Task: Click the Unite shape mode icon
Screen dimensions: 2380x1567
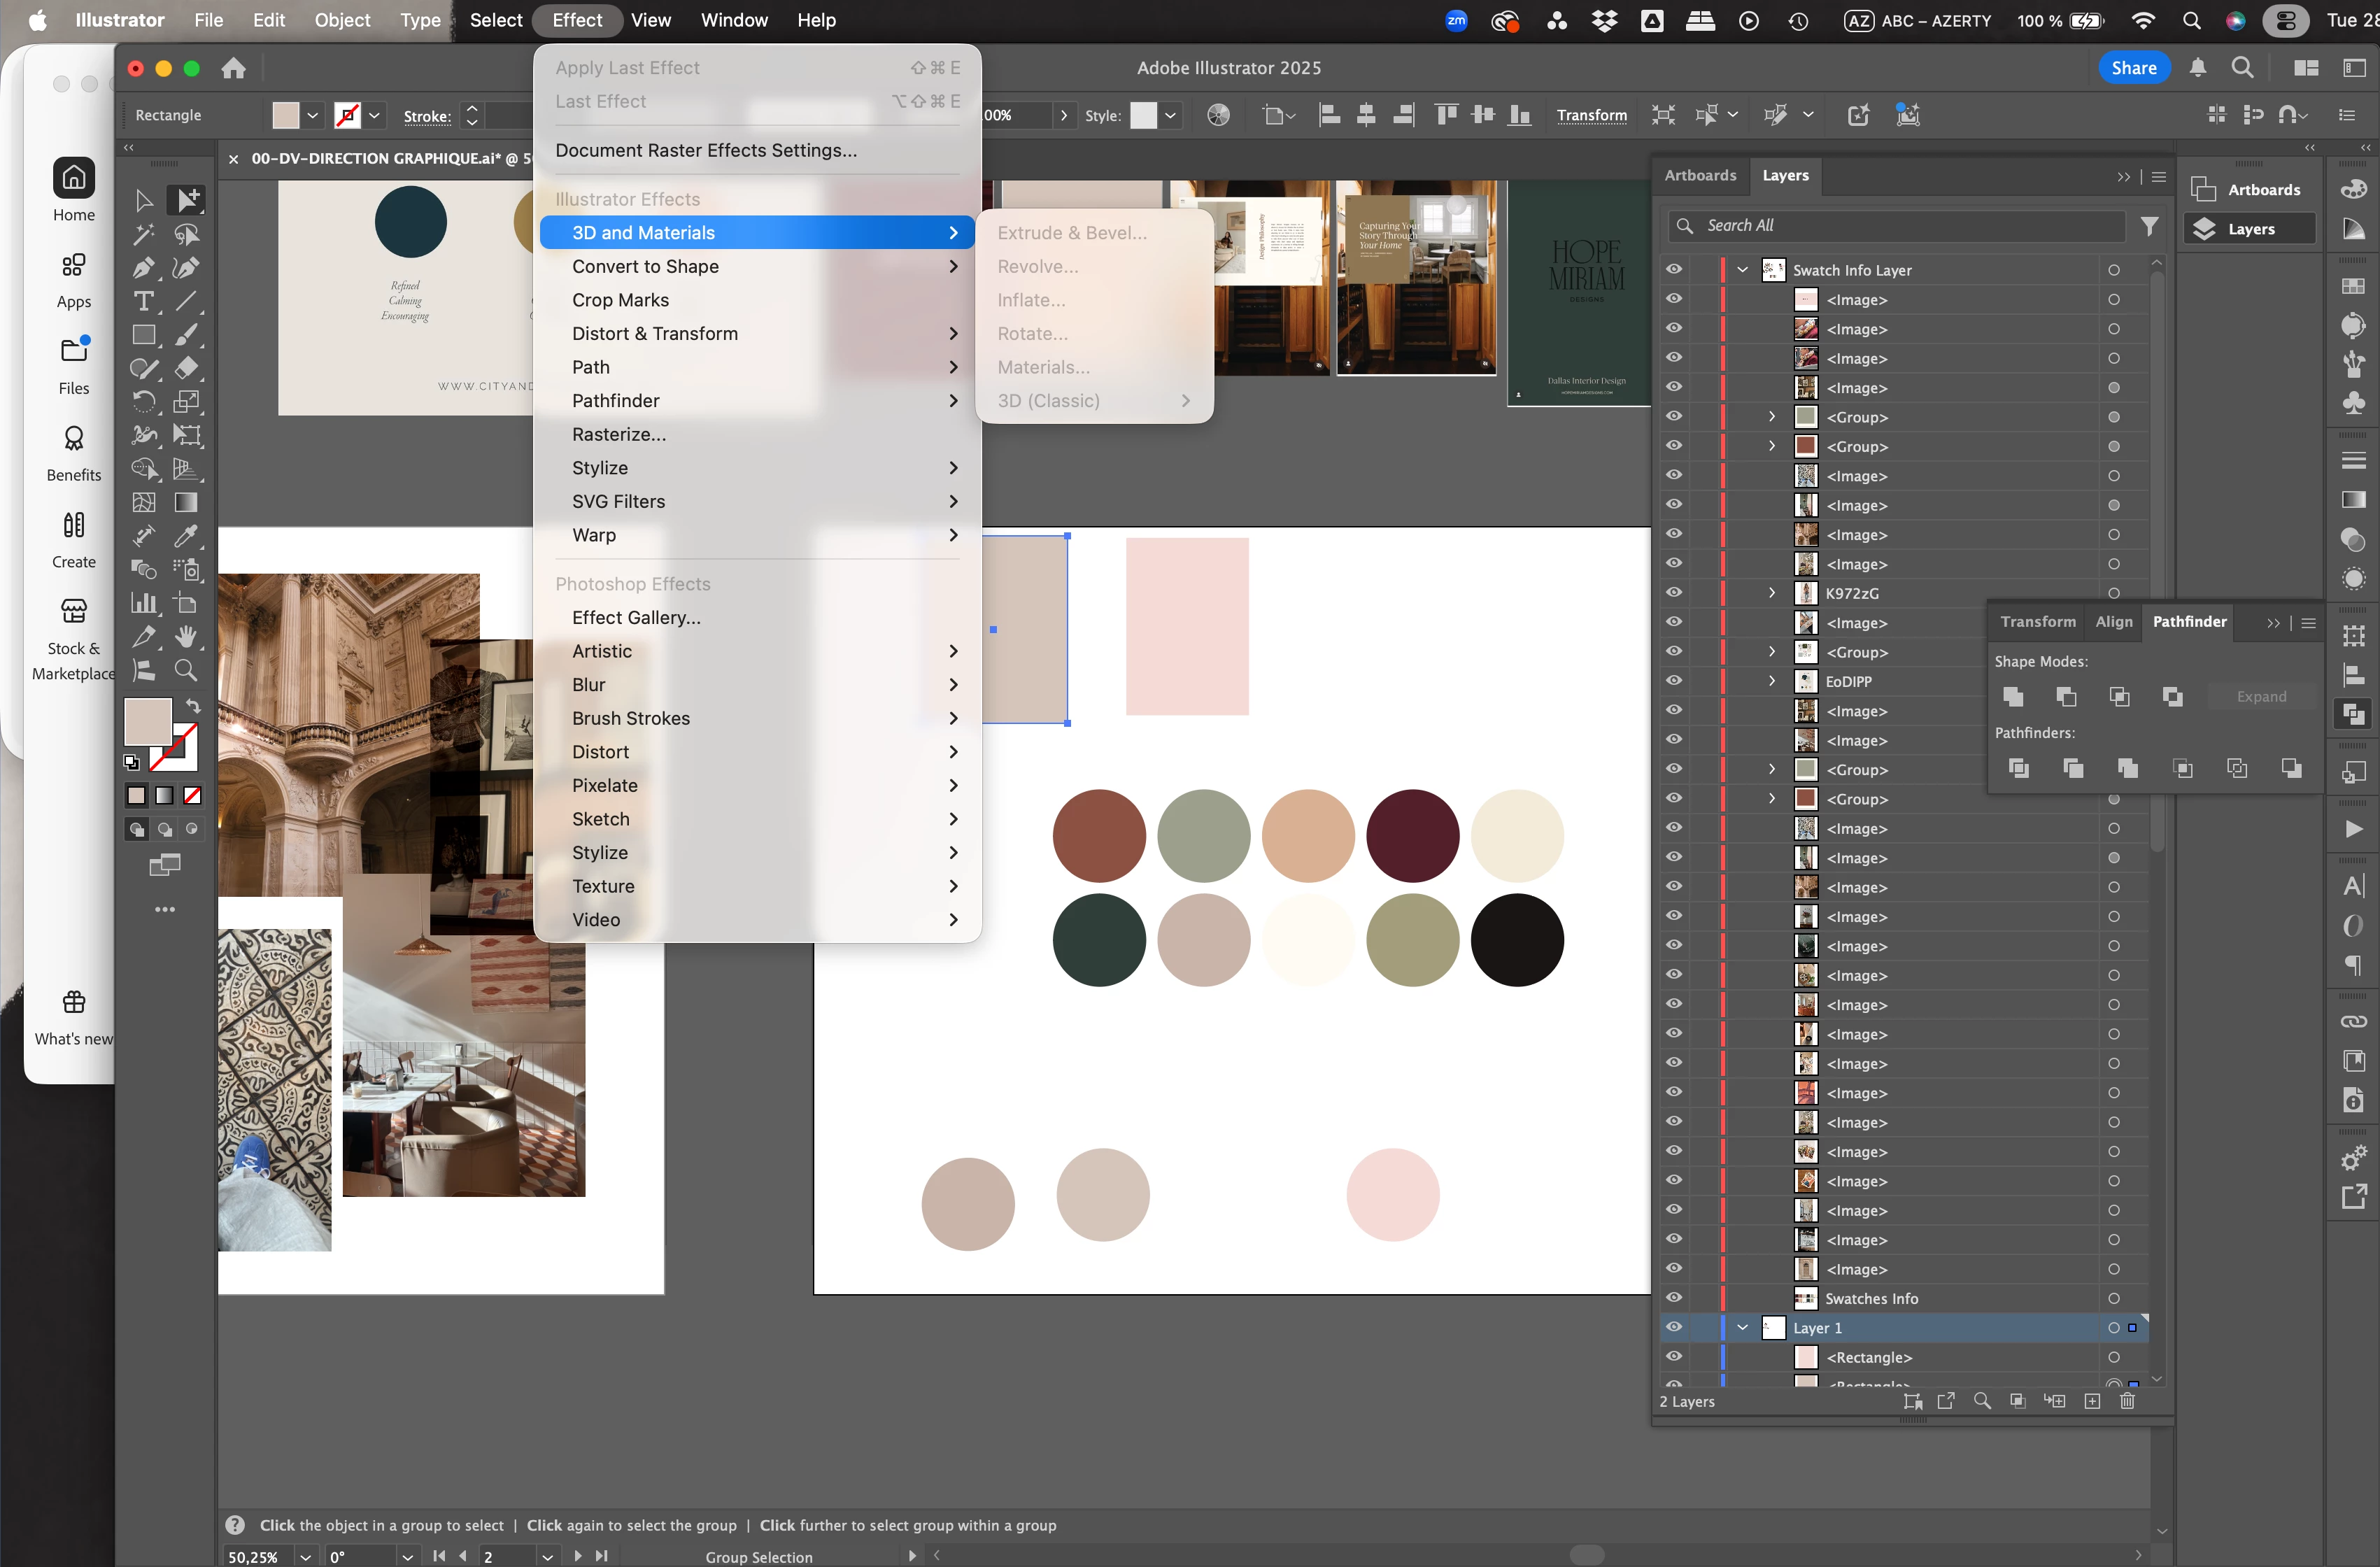Action: point(2013,697)
